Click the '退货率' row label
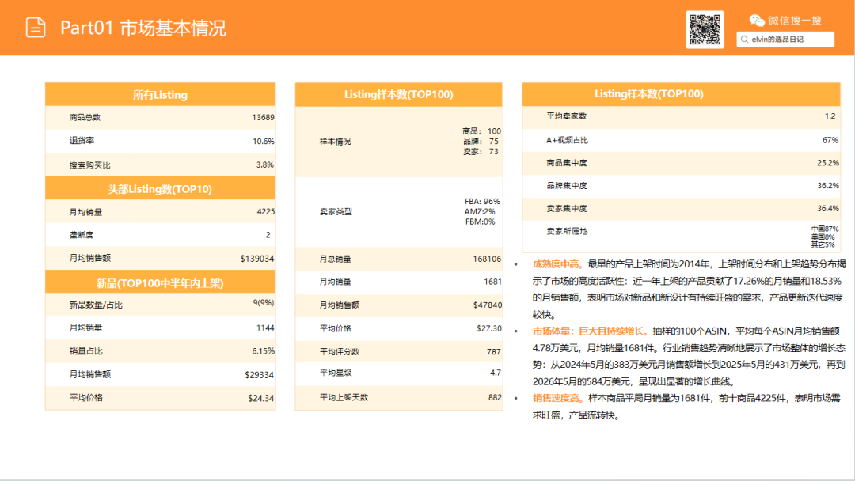Viewport: 855px width, 481px height. 82,141
